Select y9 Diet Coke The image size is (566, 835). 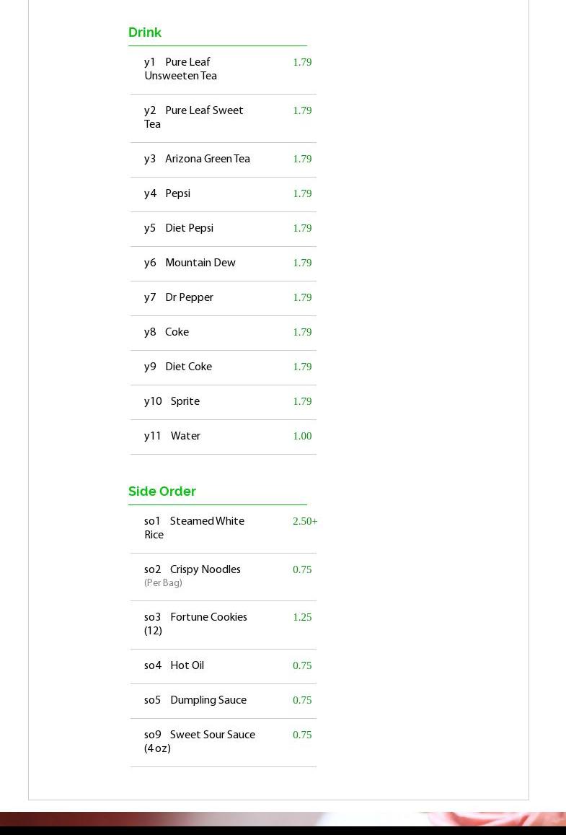pos(178,367)
